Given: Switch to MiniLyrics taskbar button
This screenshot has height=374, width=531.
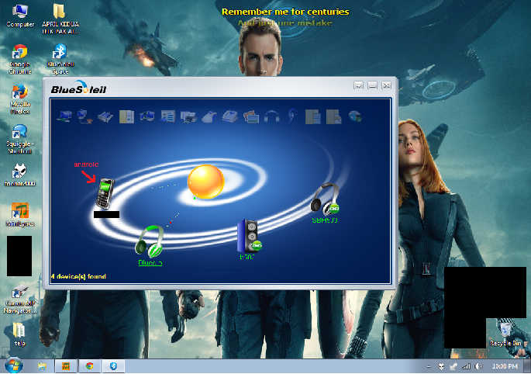Looking at the screenshot, I should (66, 366).
